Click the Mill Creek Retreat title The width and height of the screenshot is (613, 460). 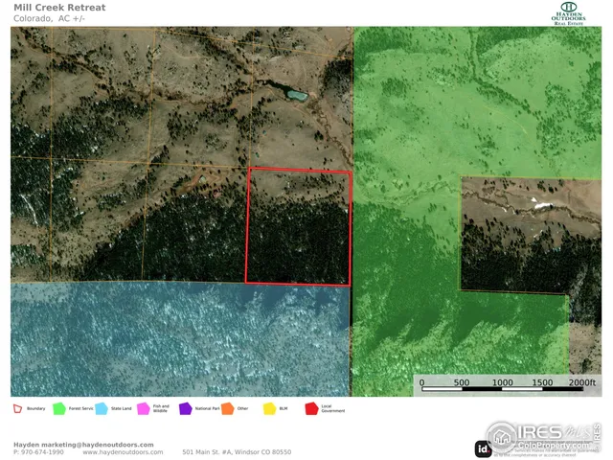(59, 8)
